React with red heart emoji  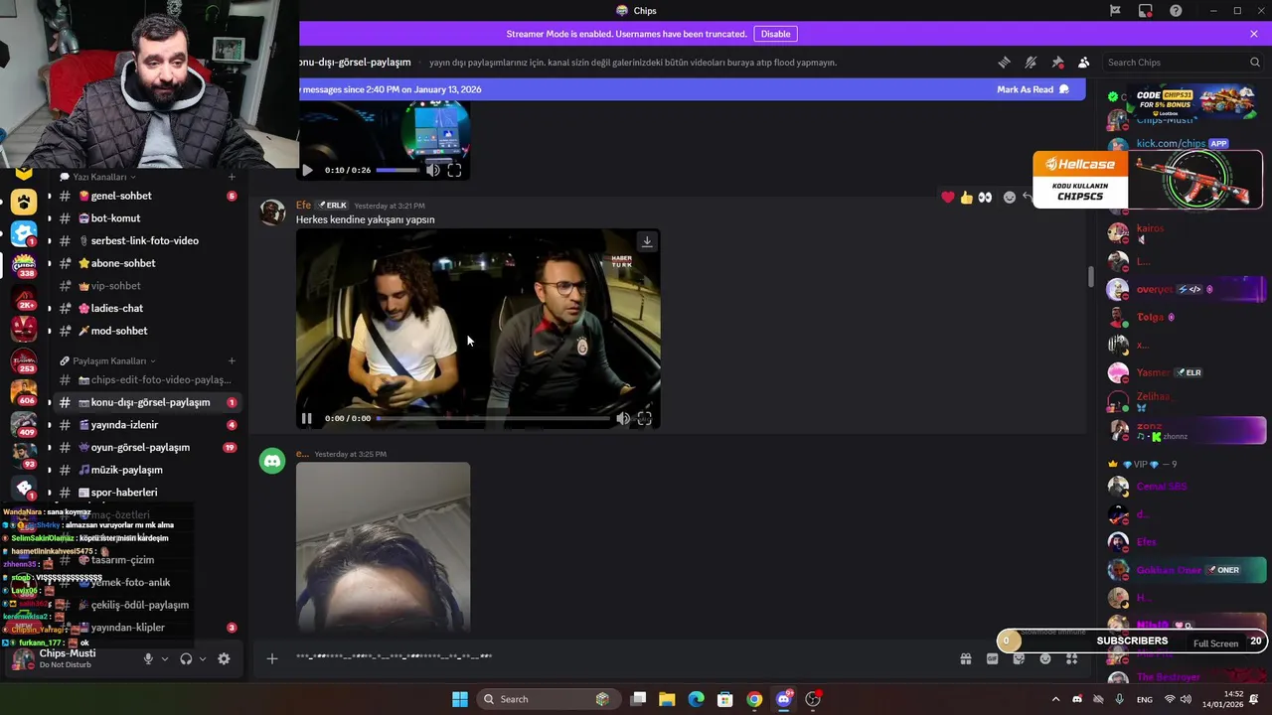click(x=948, y=197)
